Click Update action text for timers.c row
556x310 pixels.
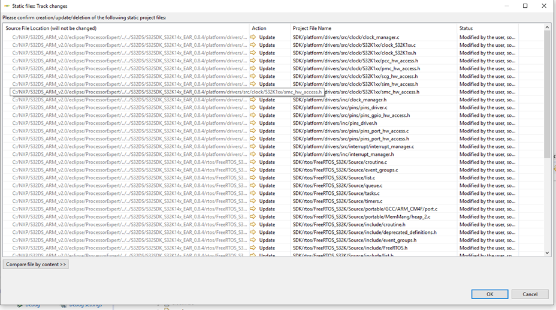[267, 201]
